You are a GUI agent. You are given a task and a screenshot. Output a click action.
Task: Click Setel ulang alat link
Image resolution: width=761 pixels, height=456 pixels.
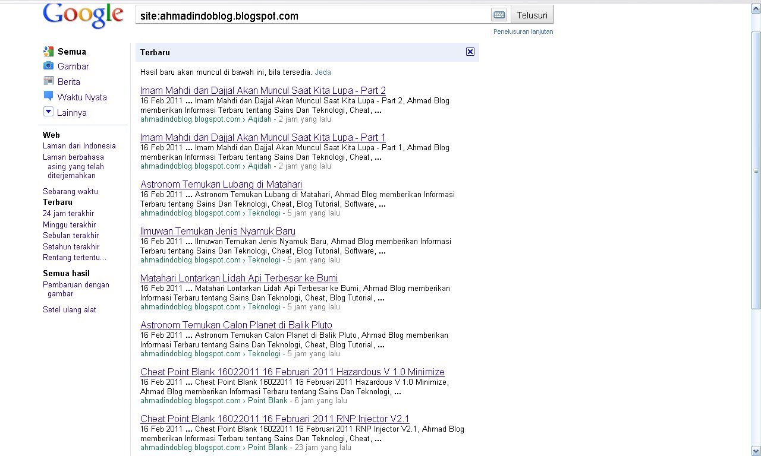(70, 310)
